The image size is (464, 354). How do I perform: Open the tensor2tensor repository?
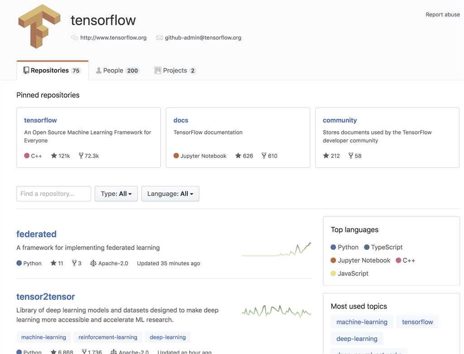pos(46,296)
